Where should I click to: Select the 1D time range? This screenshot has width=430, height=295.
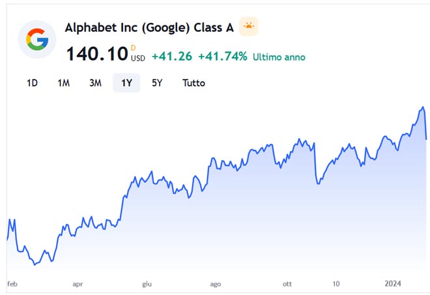coord(32,83)
